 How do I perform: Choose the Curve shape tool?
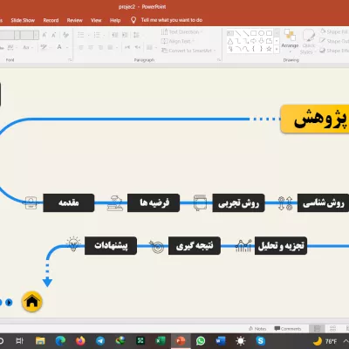click(245, 49)
